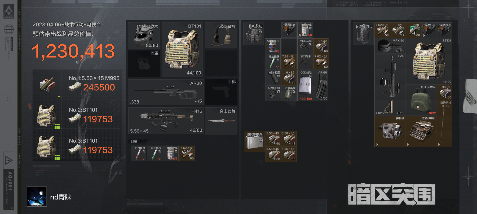The width and height of the screenshot is (477, 214).
Task: Select 7.62×51 M80 ammo in 口袋 pocket
Action: (x=187, y=153)
